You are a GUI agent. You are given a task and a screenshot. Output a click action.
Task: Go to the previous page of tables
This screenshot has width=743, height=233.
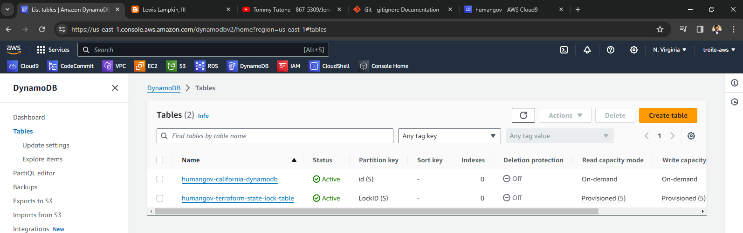[x=647, y=136]
